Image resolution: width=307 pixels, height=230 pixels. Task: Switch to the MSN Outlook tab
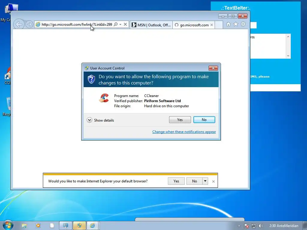[151, 25]
